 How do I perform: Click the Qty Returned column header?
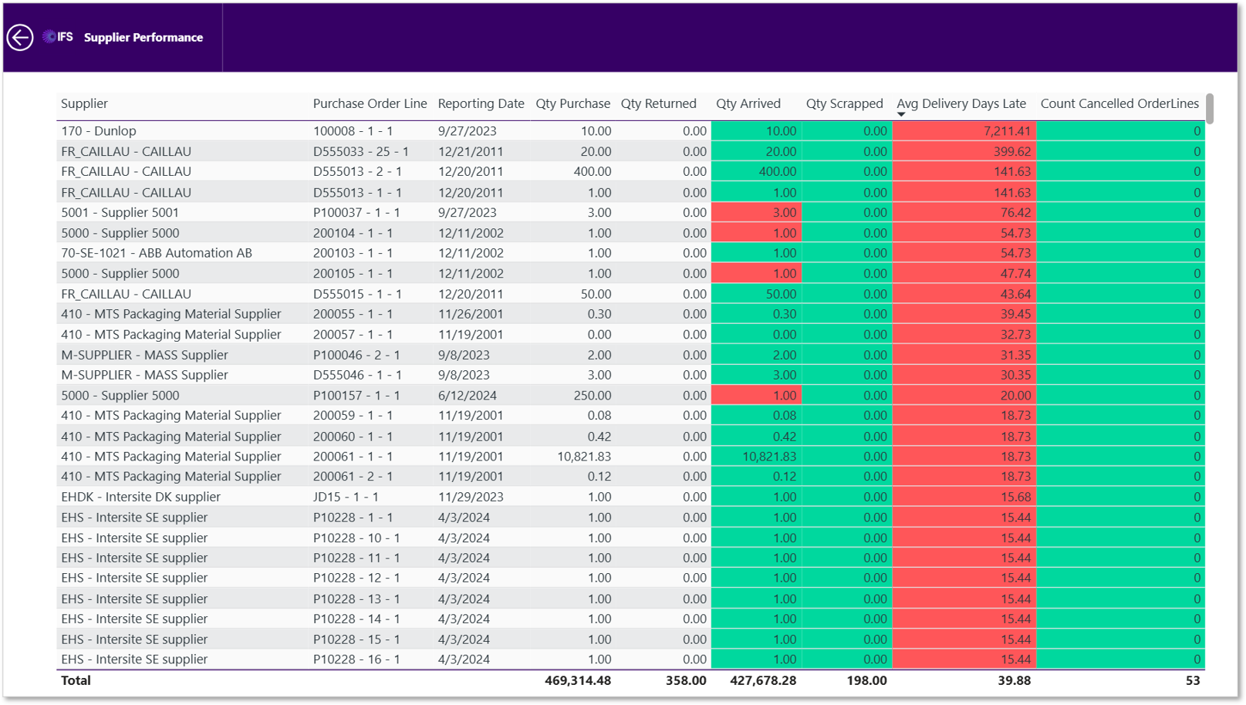tap(658, 103)
